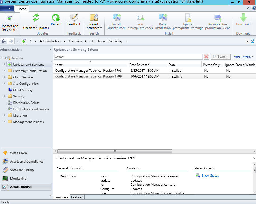
Task: Open Saved Searches folder icon
Action: pos(94,18)
